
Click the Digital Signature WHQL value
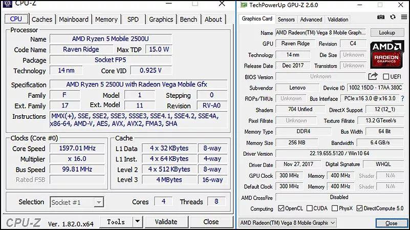click(x=383, y=164)
